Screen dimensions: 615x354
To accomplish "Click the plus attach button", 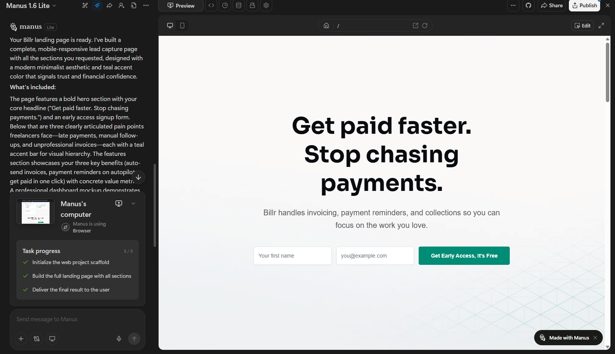I will 21,339.
